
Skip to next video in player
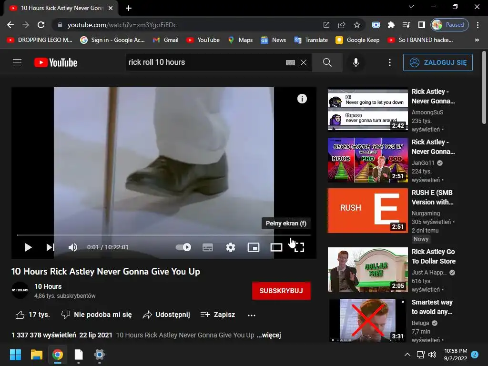point(51,247)
